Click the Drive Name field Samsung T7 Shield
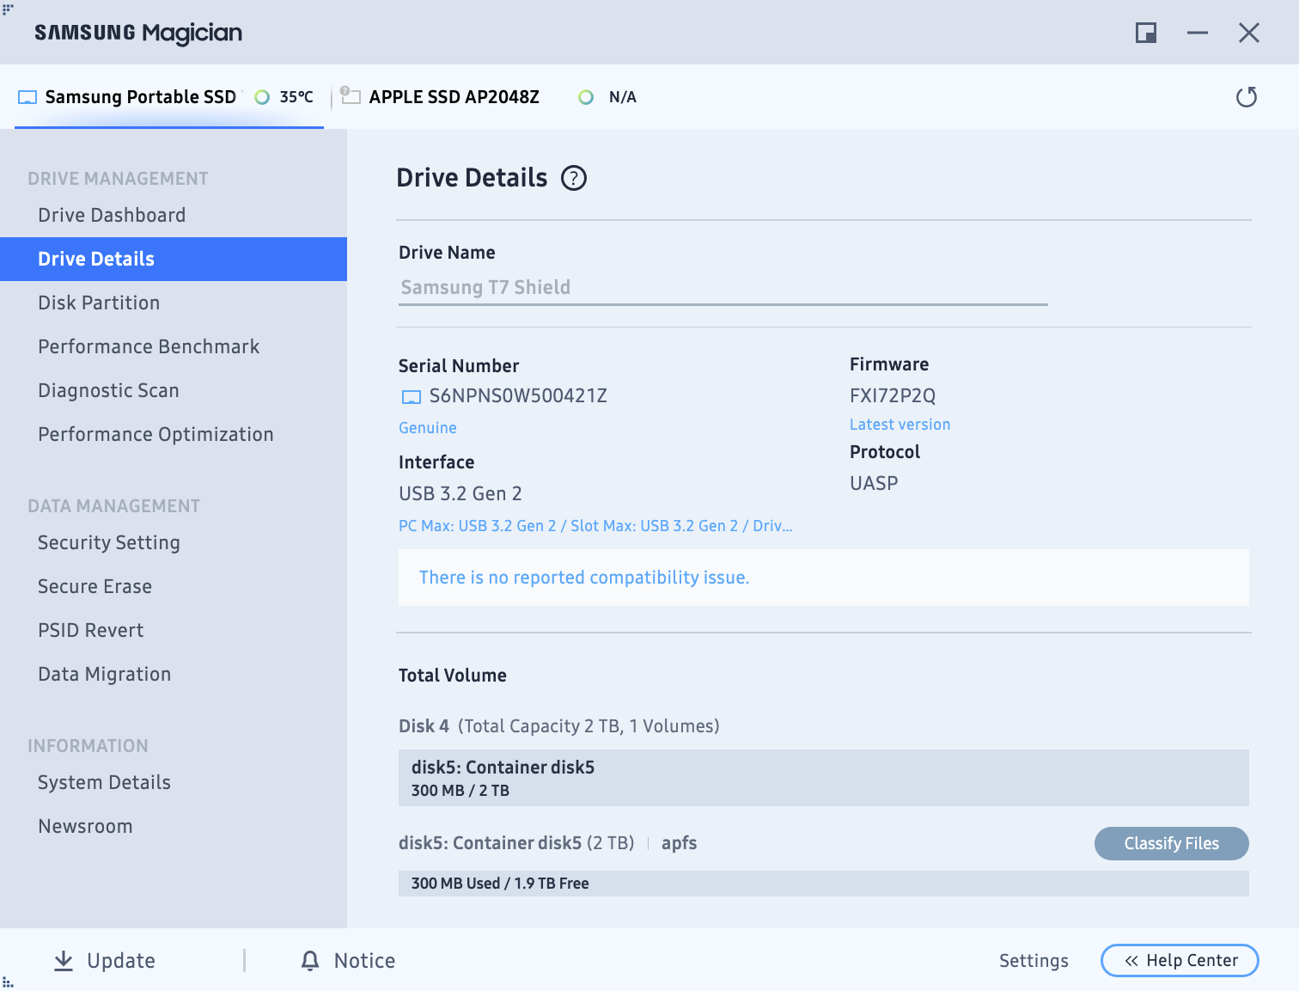This screenshot has height=991, width=1299. (x=723, y=287)
